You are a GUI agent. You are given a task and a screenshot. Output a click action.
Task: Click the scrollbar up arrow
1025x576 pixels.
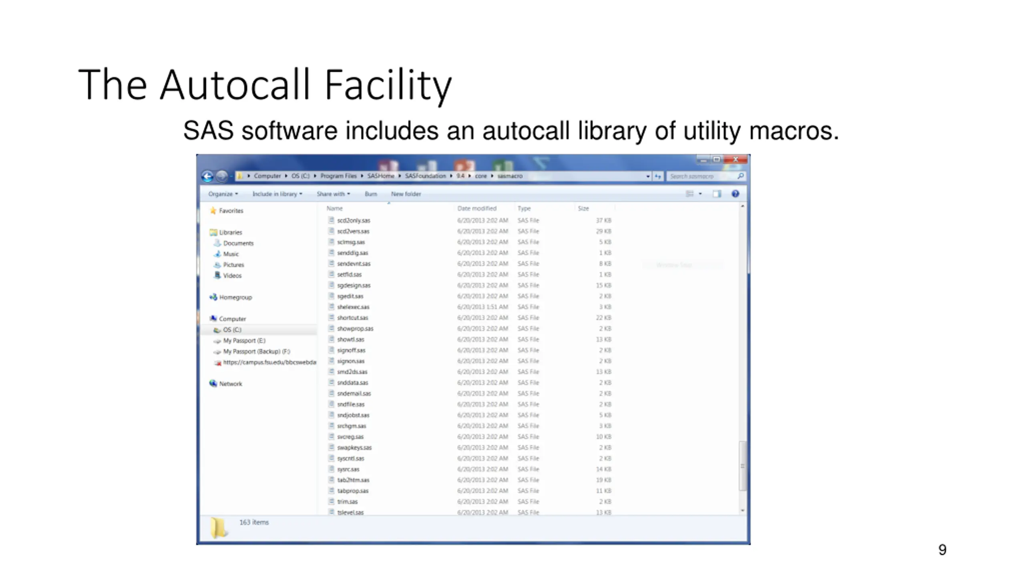coord(743,206)
